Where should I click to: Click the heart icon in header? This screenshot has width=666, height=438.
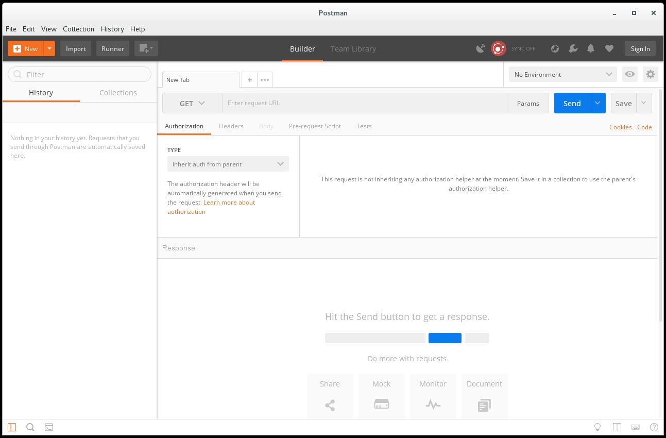tap(609, 48)
